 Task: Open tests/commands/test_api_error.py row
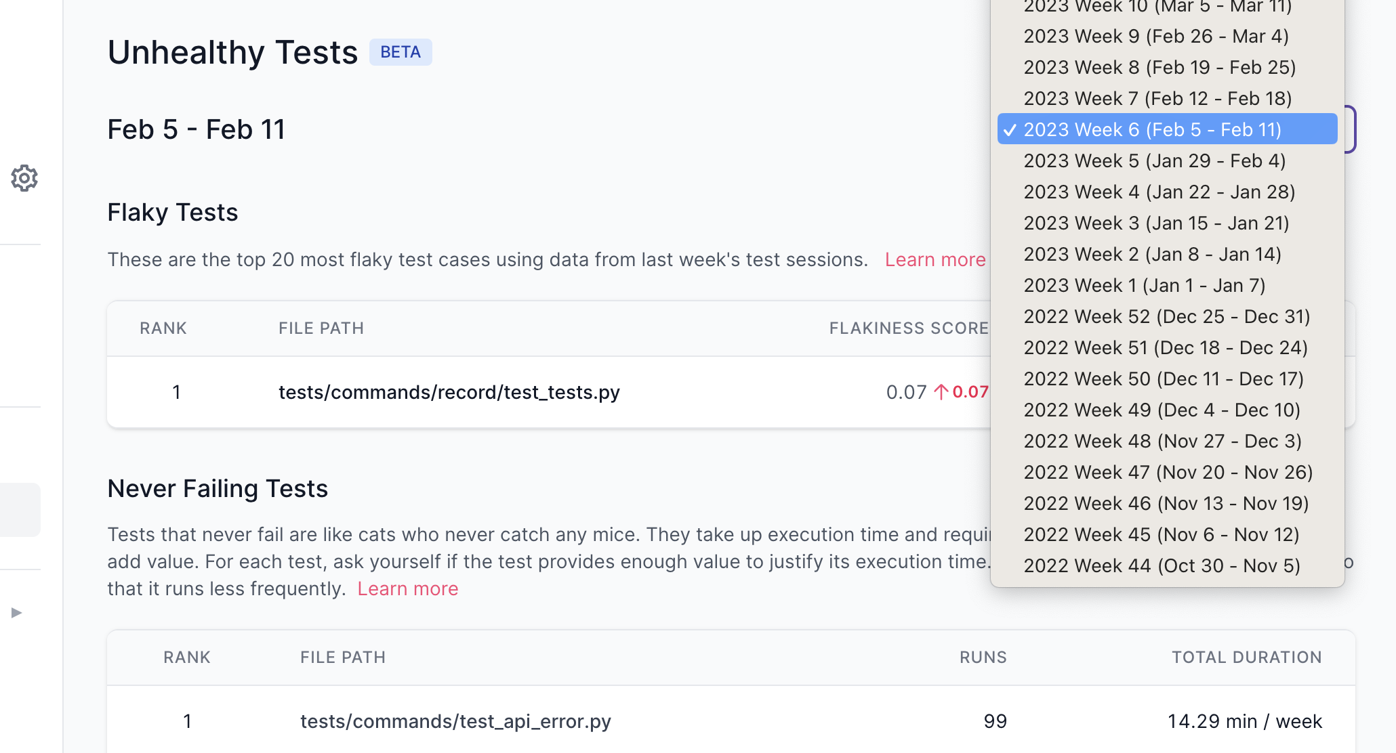[731, 720]
